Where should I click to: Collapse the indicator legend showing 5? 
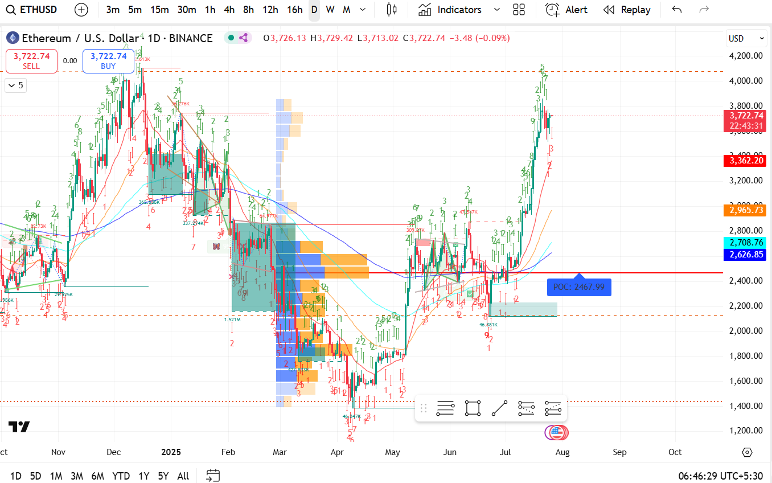15,85
